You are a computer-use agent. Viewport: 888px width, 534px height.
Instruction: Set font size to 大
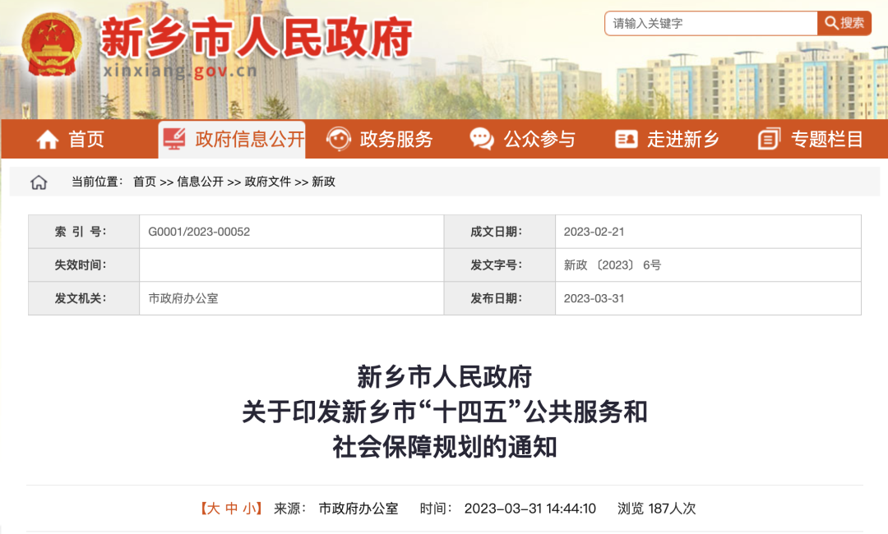coord(213,509)
